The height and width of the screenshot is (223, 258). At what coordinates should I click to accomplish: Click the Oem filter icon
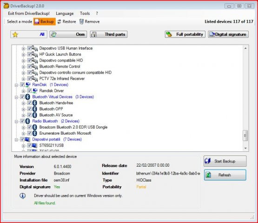53,34
